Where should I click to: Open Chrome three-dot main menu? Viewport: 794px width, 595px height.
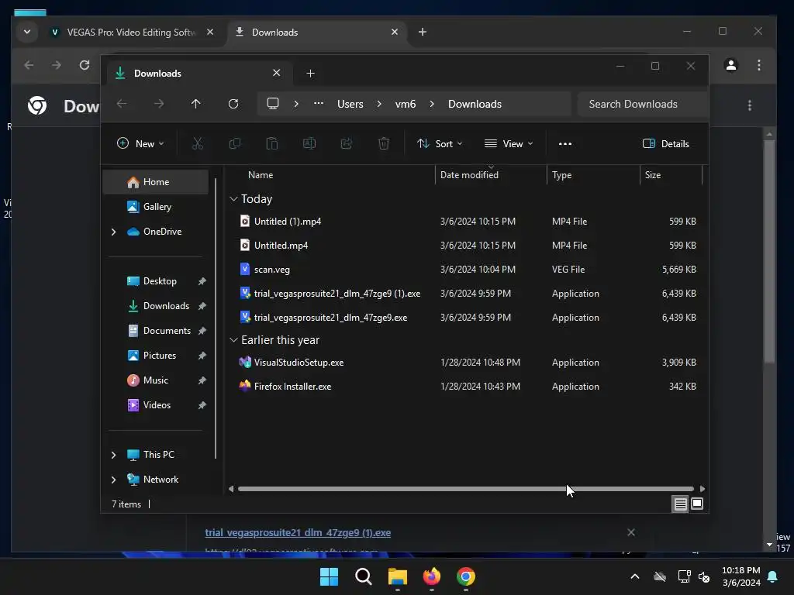758,65
